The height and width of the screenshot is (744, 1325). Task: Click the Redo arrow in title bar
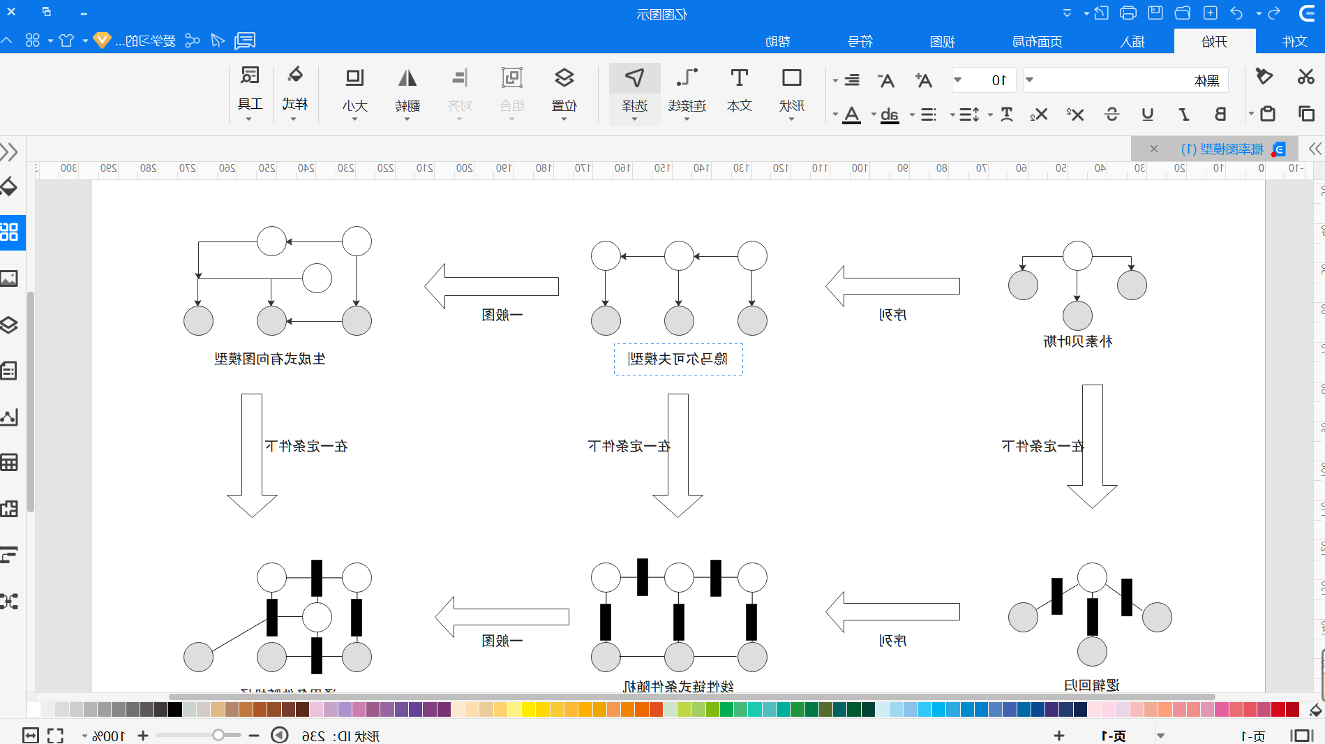1274,13
